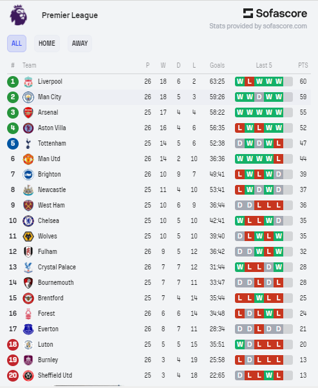The width and height of the screenshot is (318, 388).
Task: Click the Premier League lion logo
Action: click(x=18, y=15)
